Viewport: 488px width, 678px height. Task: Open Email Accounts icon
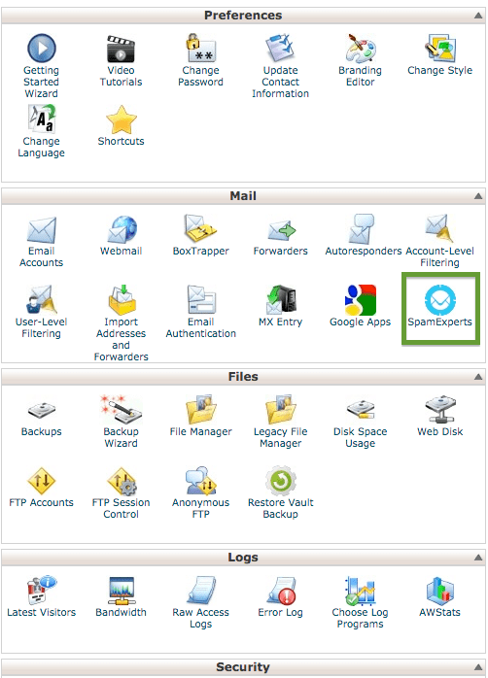tap(42, 230)
